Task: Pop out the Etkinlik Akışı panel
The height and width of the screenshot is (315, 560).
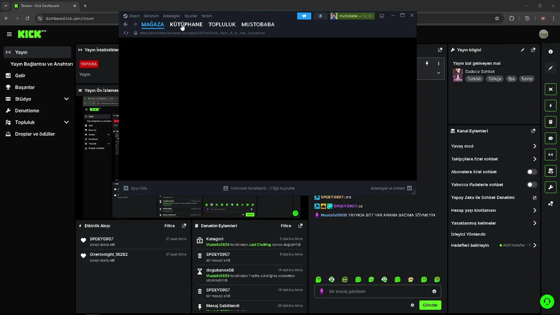Action: click(184, 226)
